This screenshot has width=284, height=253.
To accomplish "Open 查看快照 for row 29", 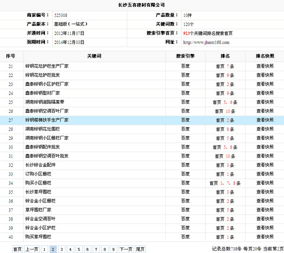I will point(265,138).
